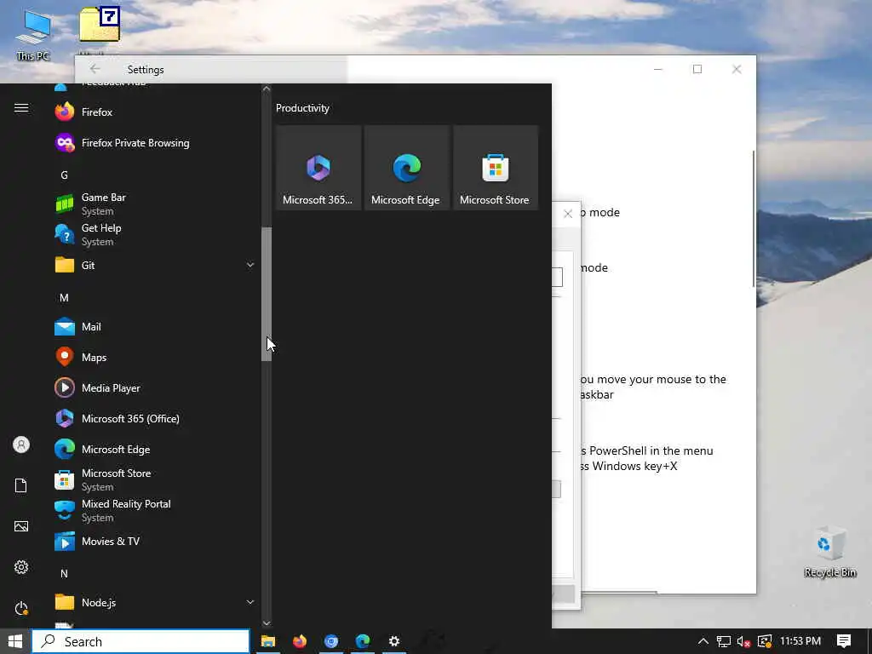This screenshot has height=654, width=872.
Task: Open File Explorer from taskbar
Action: pyautogui.click(x=268, y=641)
